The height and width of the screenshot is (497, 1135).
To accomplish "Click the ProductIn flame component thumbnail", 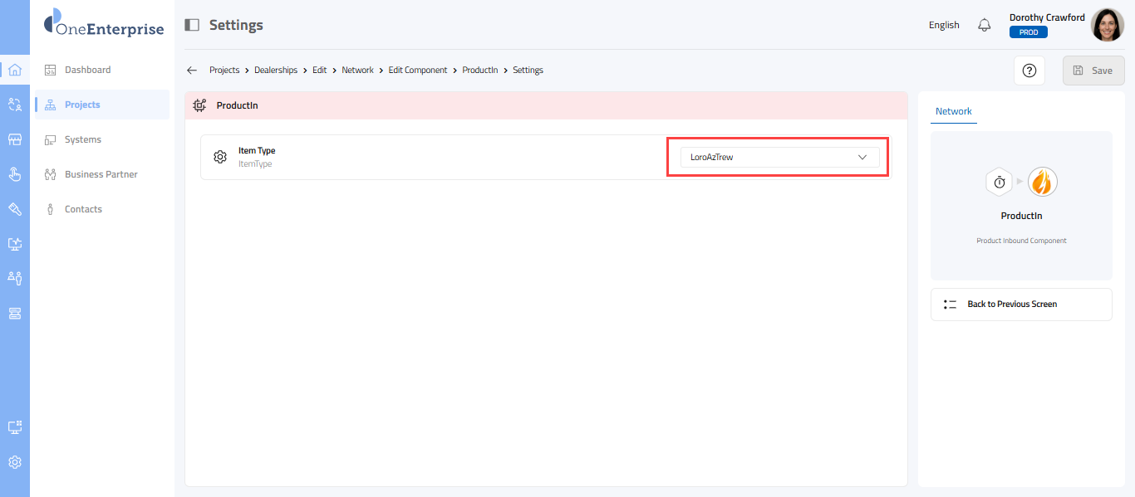I will pos(1042,182).
